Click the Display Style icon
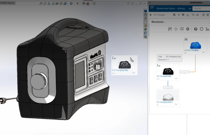Screen dimensions: 210x135 point(71,4)
